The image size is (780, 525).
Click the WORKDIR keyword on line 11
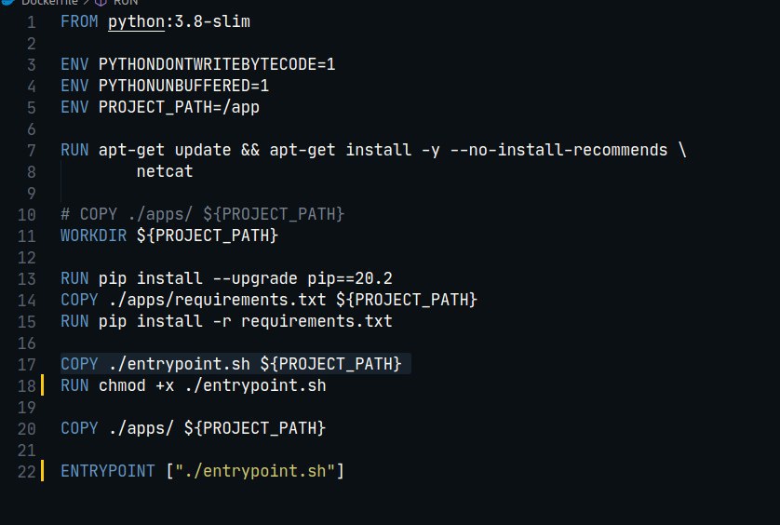tap(93, 236)
